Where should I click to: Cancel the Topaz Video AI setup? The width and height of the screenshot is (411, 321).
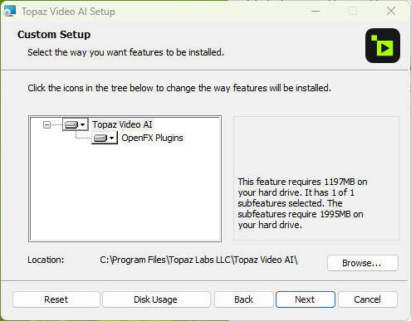[x=368, y=299]
